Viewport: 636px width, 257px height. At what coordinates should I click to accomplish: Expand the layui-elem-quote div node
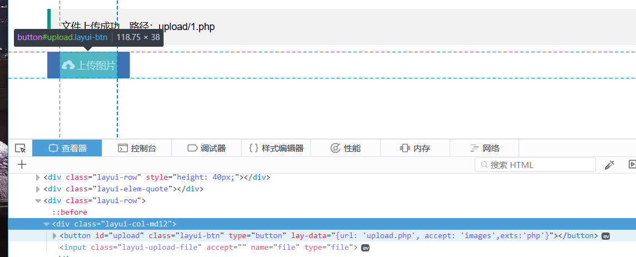(x=38, y=189)
